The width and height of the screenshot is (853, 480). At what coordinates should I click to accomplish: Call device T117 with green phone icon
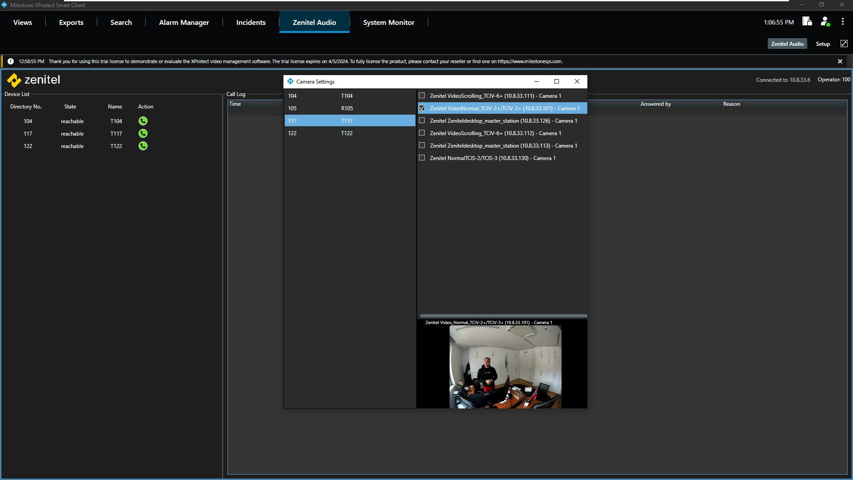coord(143,133)
